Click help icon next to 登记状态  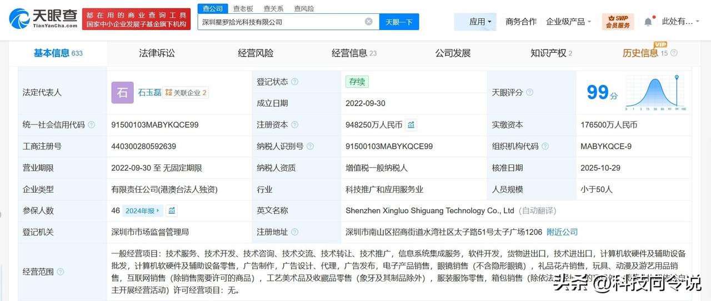coord(294,82)
